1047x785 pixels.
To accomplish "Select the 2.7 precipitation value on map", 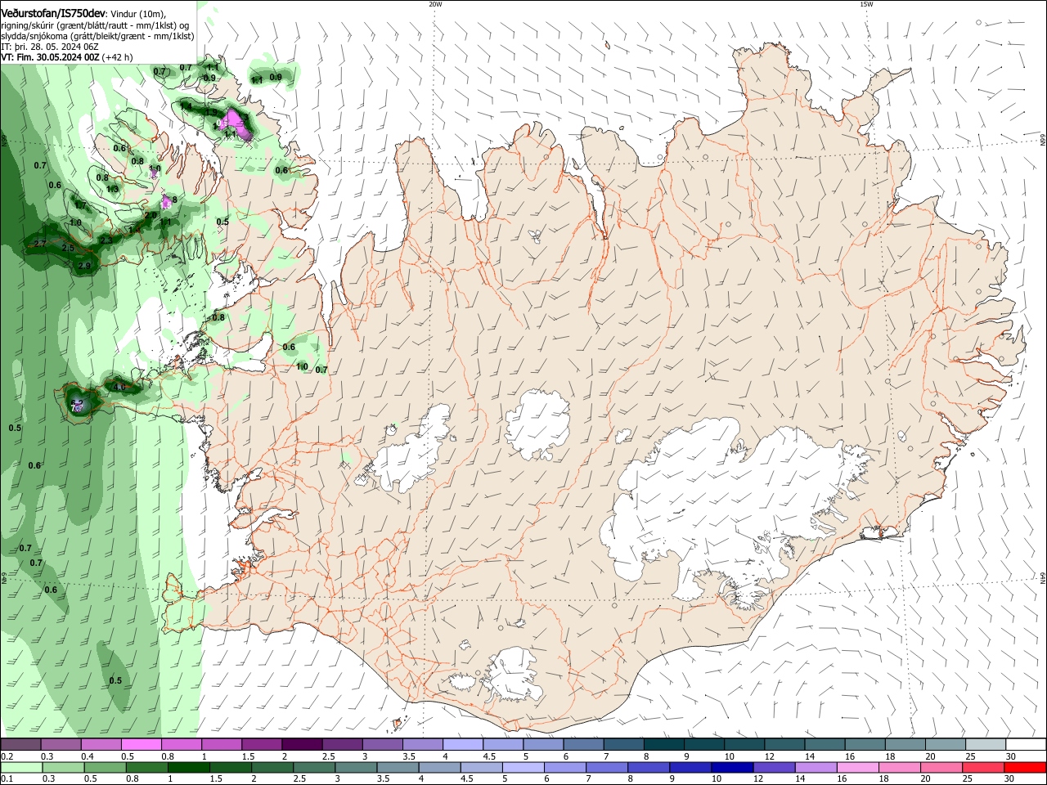I will [40, 244].
